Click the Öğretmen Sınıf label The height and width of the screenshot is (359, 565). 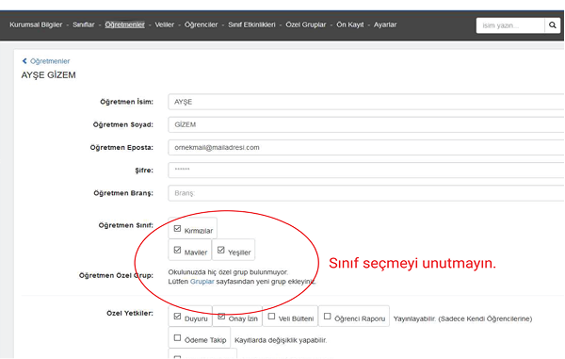coord(126,225)
